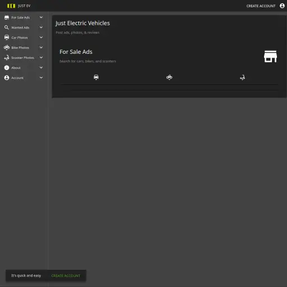Expand the Account chevron
Image resolution: width=287 pixels, height=287 pixels.
tap(41, 78)
